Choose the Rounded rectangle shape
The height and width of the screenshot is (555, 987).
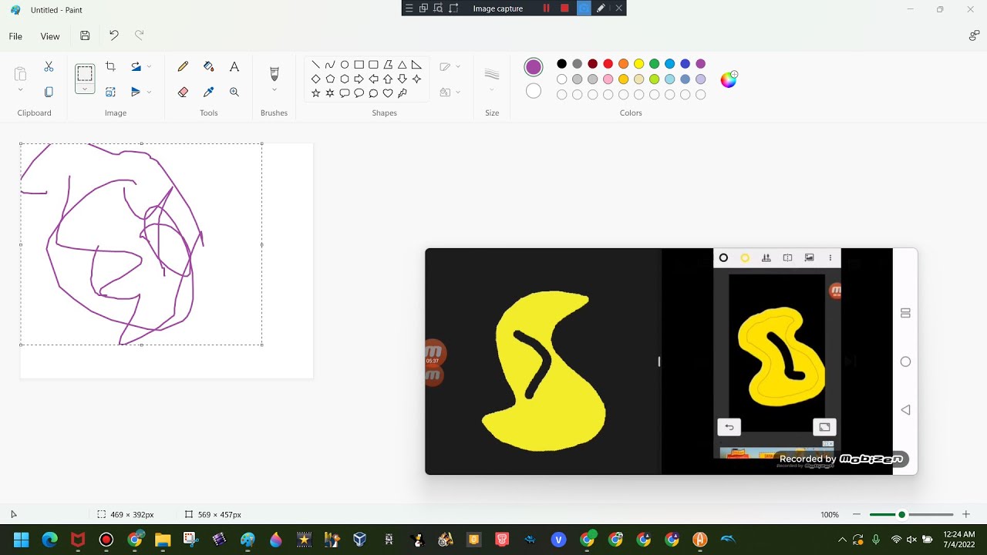[373, 65]
